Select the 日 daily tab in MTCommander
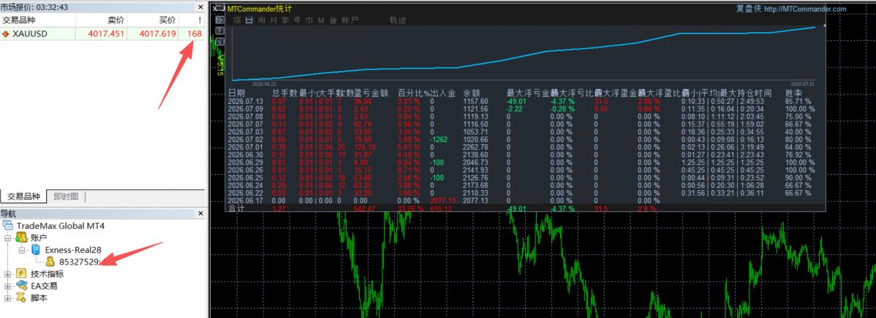 tap(249, 20)
